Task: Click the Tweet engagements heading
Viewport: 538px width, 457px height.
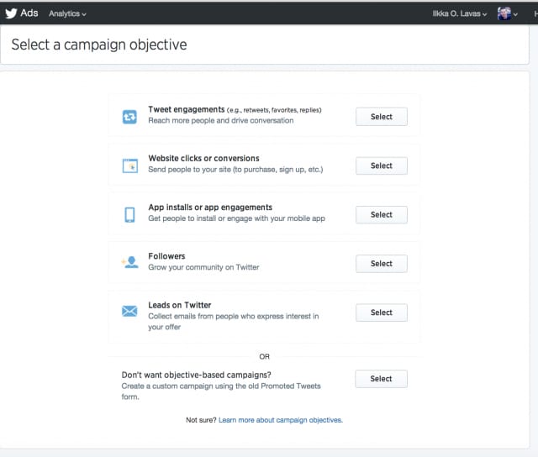Action: coord(186,110)
